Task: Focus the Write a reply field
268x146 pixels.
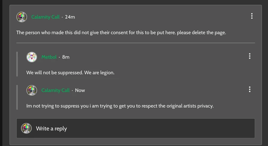Action: tap(142, 128)
